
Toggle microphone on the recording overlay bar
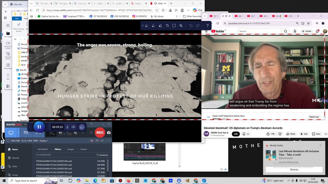click(x=68, y=127)
